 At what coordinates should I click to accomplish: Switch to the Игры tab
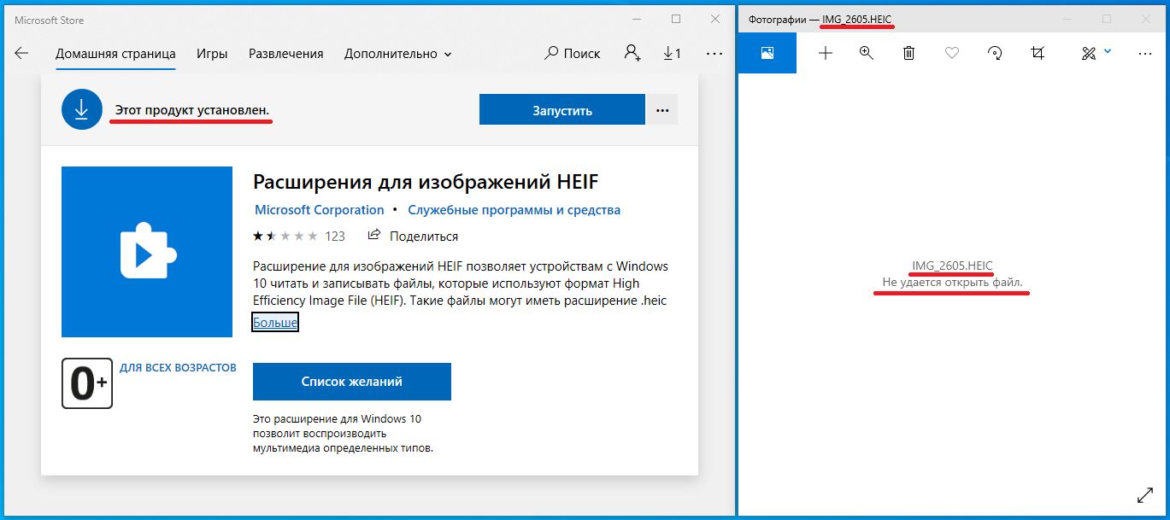212,53
